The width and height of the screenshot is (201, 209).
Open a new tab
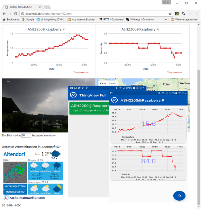coord(47,7)
